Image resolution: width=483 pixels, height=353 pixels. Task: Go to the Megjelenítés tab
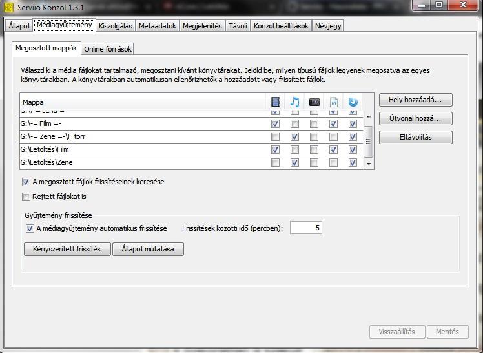click(202, 26)
